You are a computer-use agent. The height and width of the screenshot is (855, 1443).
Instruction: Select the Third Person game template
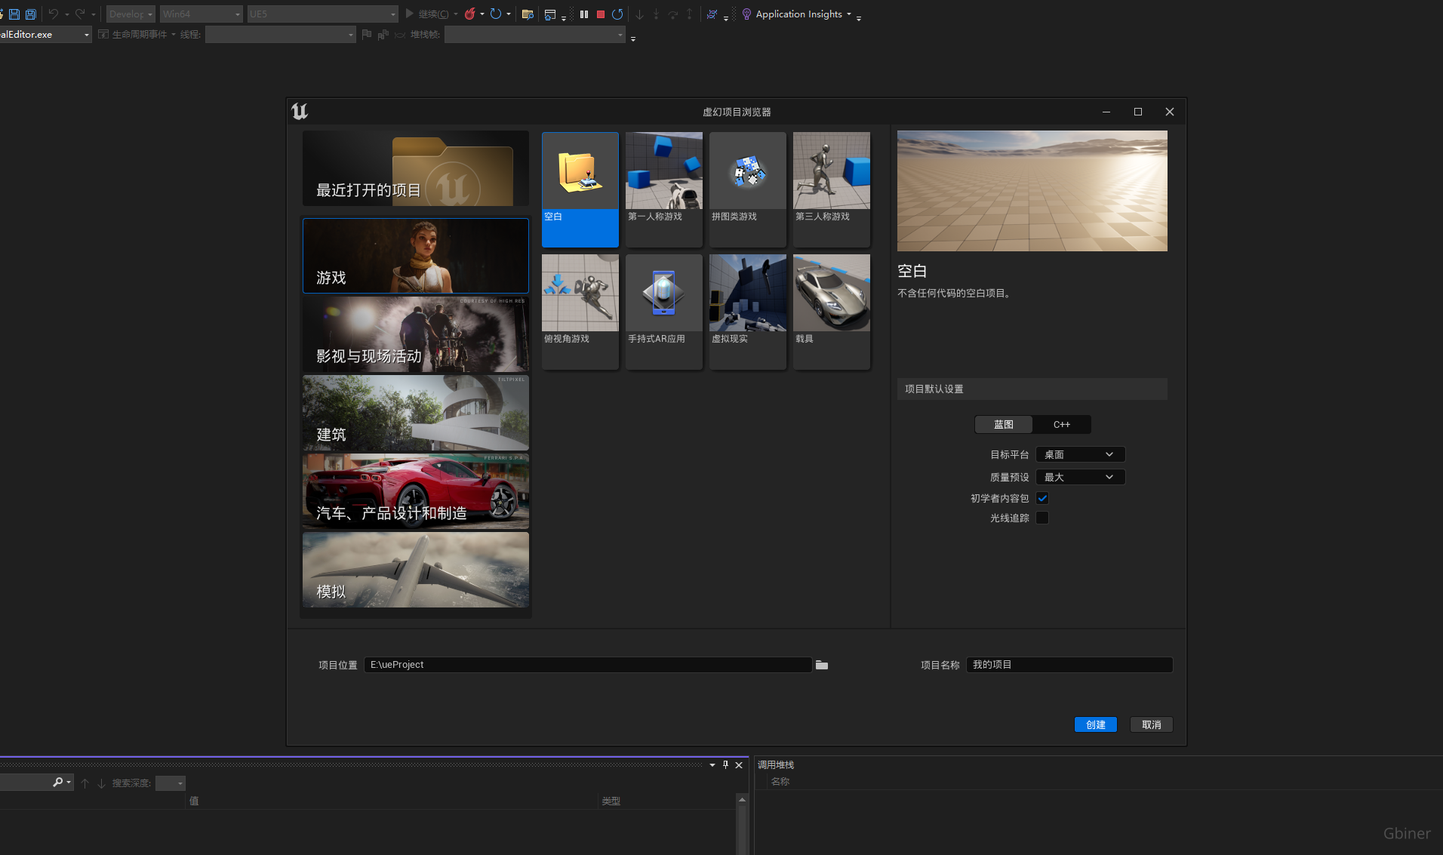[x=831, y=172]
